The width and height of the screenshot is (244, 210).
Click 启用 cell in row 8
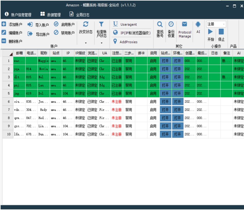(x=154, y=118)
